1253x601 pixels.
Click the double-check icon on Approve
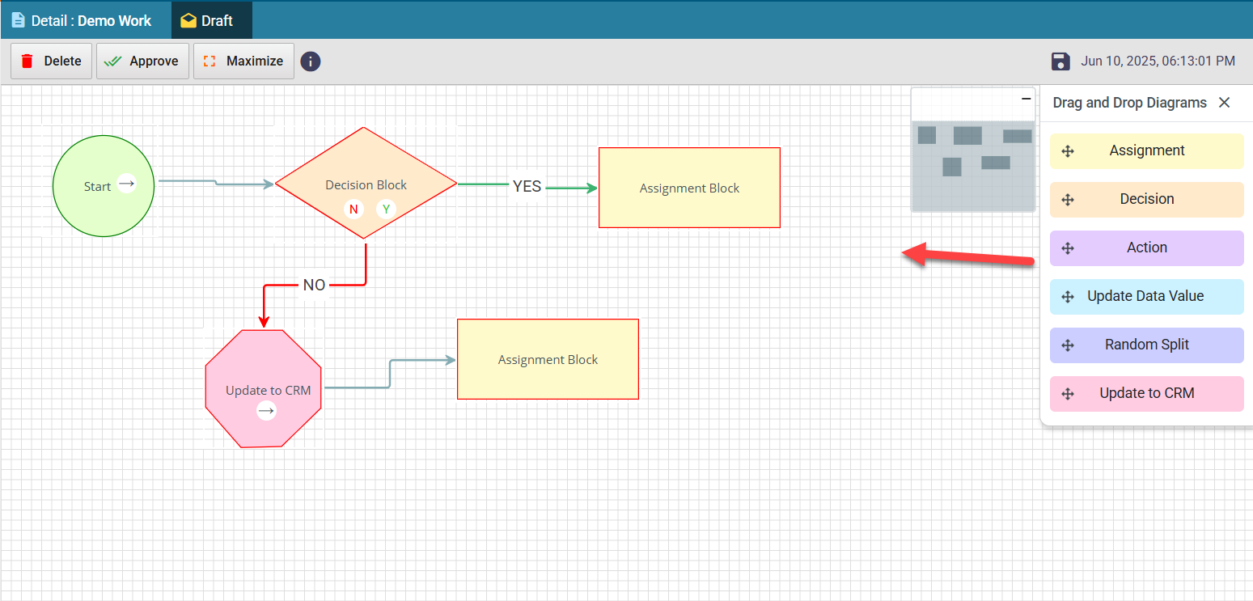click(x=113, y=61)
